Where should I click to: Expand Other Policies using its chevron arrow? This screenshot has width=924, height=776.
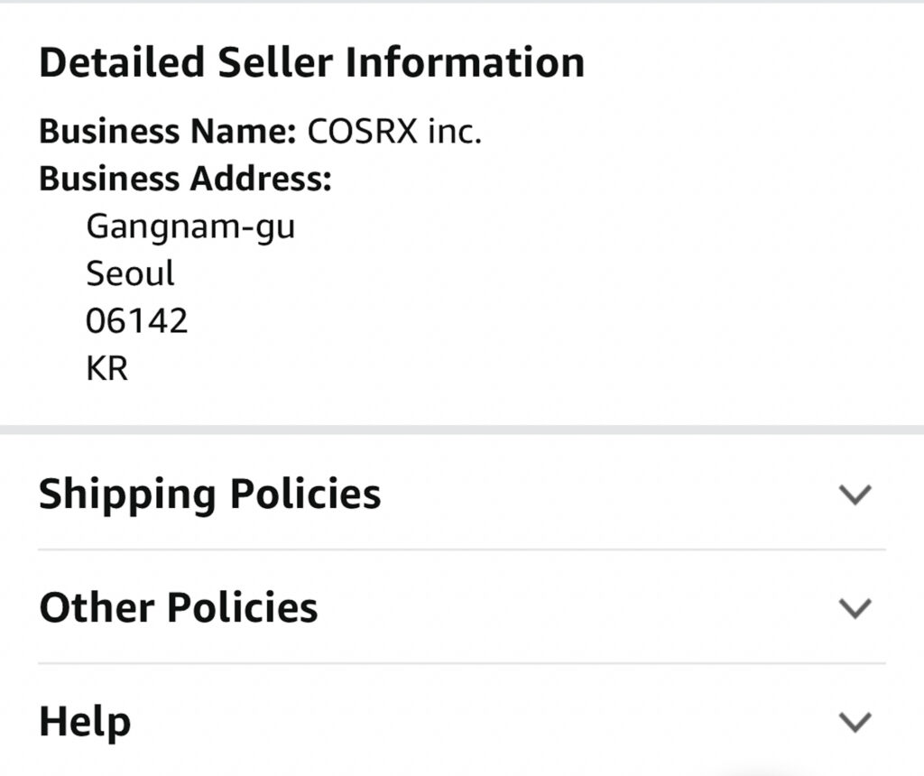[x=854, y=608]
